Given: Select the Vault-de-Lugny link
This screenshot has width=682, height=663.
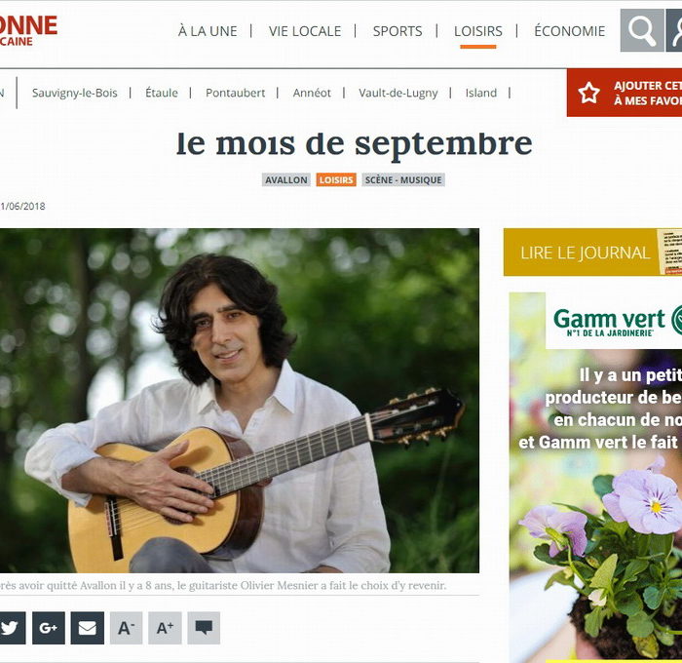Looking at the screenshot, I should [x=398, y=93].
